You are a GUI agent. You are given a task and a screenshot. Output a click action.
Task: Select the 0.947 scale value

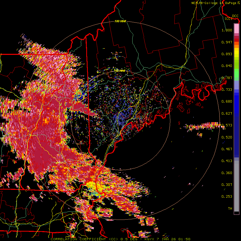click(227, 42)
